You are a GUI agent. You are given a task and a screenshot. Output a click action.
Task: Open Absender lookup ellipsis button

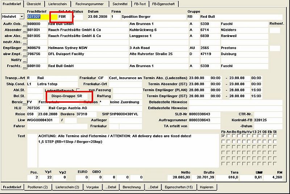coord(25,30)
